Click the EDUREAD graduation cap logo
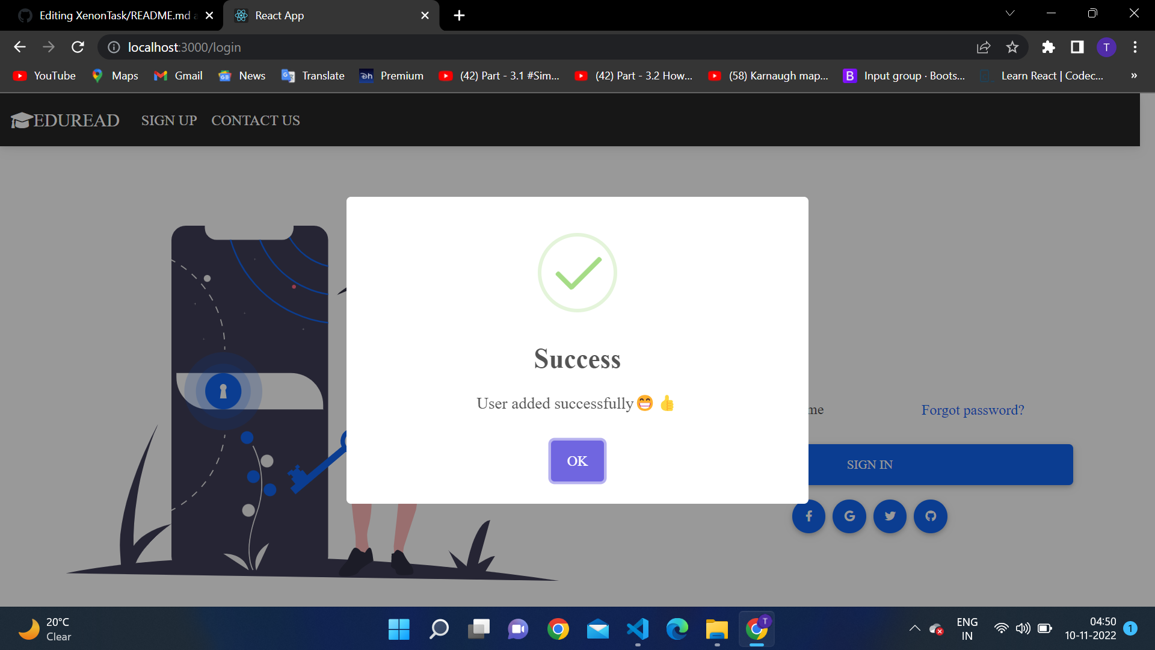1155x650 pixels. pos(22,120)
